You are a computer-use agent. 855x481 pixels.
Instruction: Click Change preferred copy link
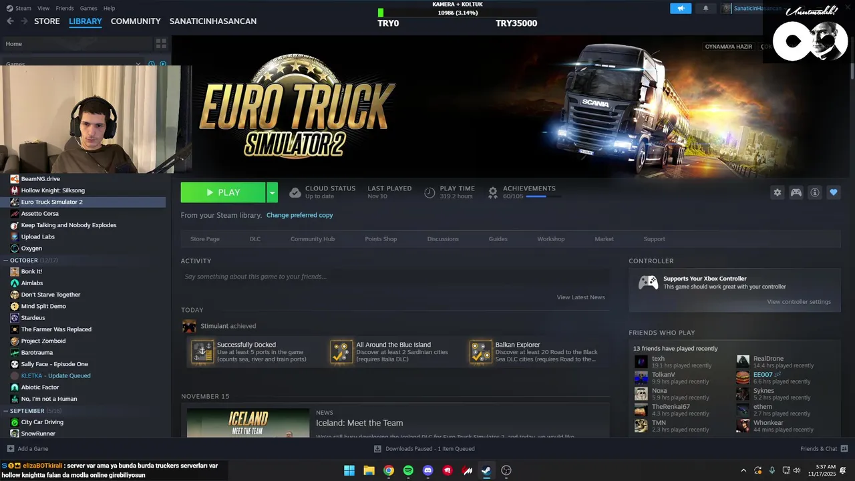pyautogui.click(x=299, y=215)
